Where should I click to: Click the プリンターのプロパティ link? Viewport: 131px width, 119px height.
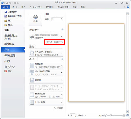point(54,42)
